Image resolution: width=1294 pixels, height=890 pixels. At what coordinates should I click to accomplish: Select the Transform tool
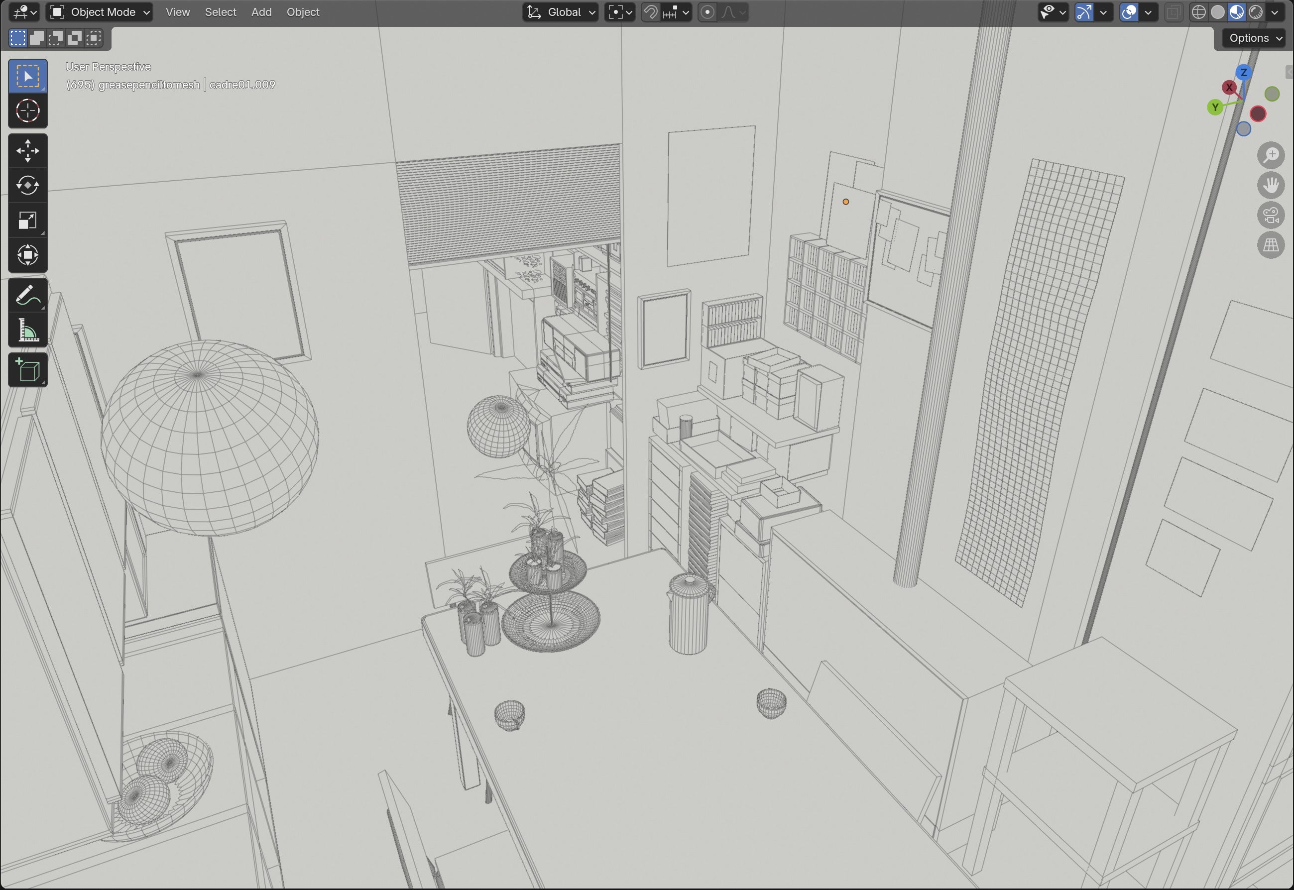click(x=27, y=255)
